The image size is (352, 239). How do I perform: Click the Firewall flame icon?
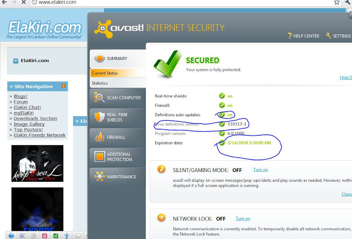coord(100,137)
